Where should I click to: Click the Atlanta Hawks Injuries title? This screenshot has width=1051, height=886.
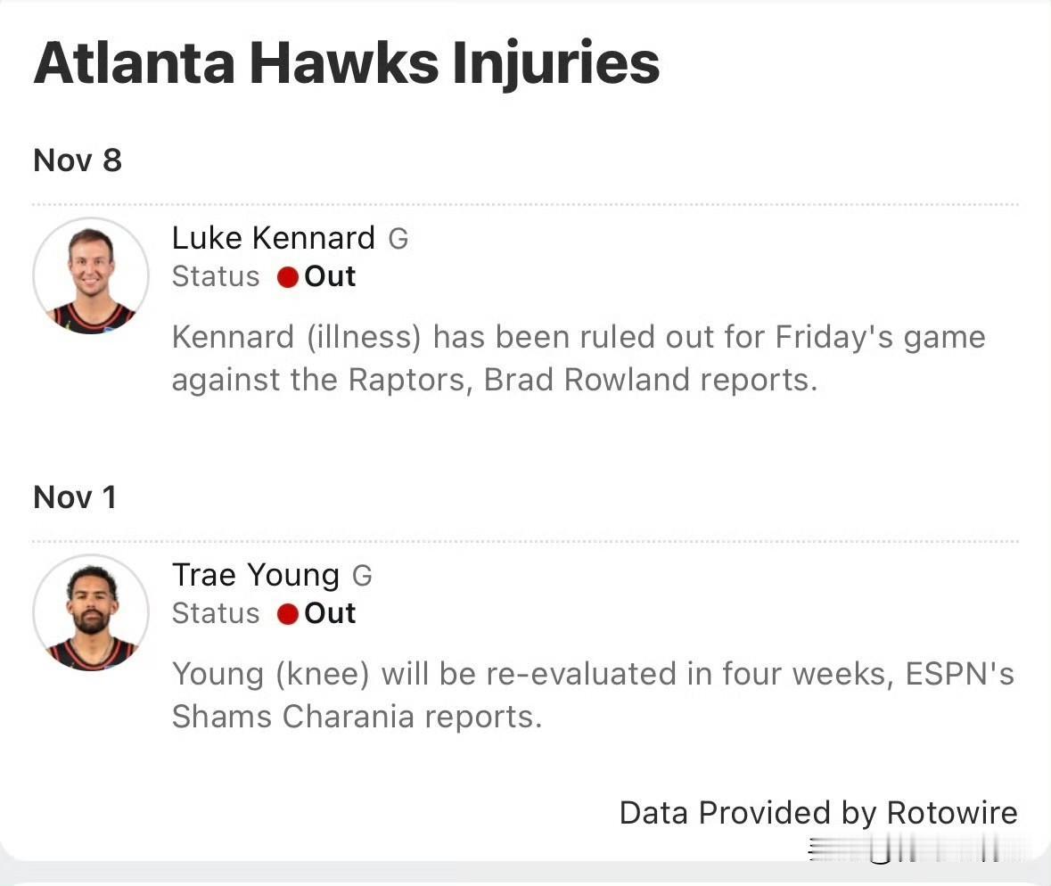pos(347,62)
